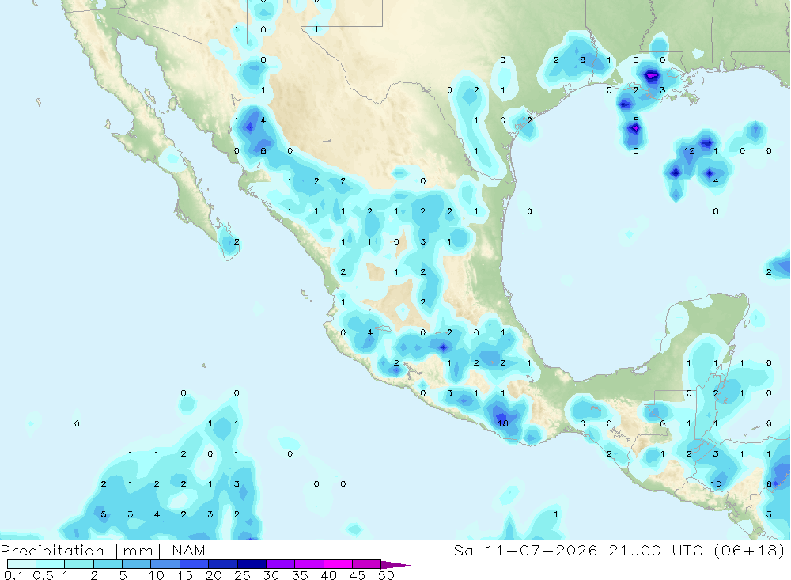Click the '18' precipitation value on the map
The image size is (791, 580).
pos(503,423)
